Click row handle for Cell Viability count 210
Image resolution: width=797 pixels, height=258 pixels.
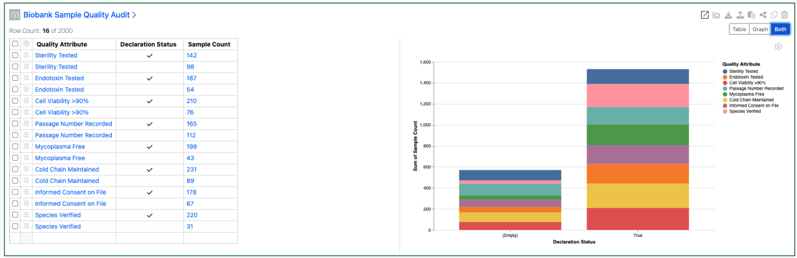(x=26, y=101)
